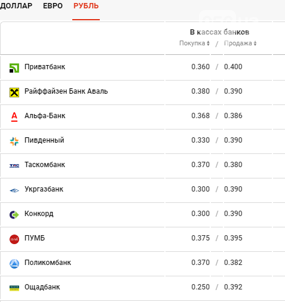
Task: Click the Райффайзен Банк Аваль yellow logo
Action: point(14,93)
